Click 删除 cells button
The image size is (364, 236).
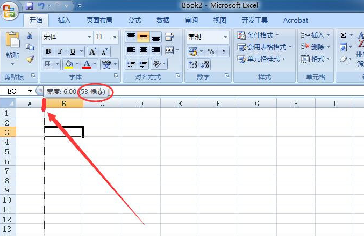pos(315,47)
